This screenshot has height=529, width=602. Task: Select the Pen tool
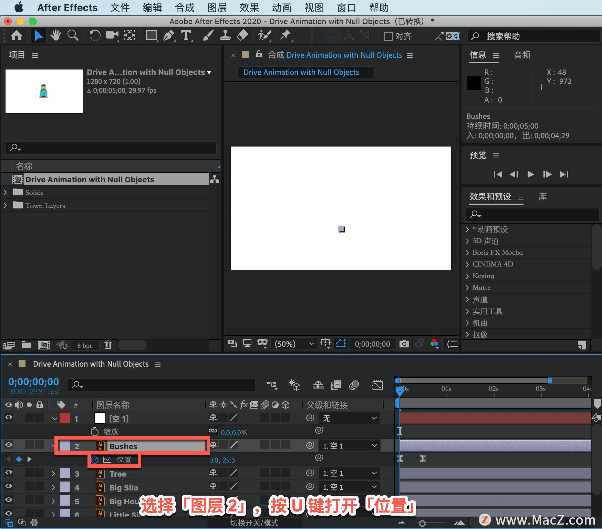(x=168, y=36)
